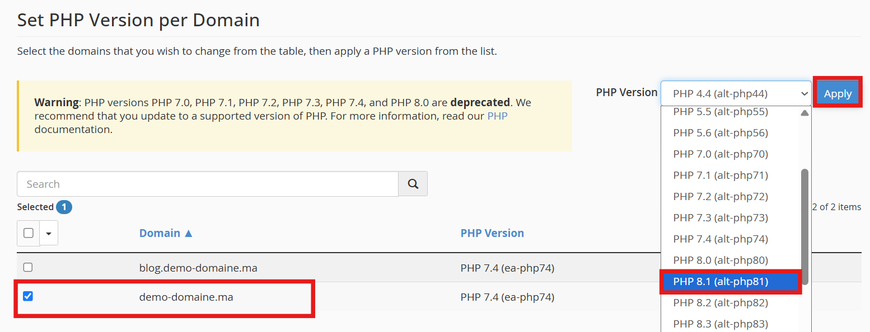The width and height of the screenshot is (870, 332).
Task: Pick PHP 7.4 (alt-php74) option
Action: coord(720,239)
